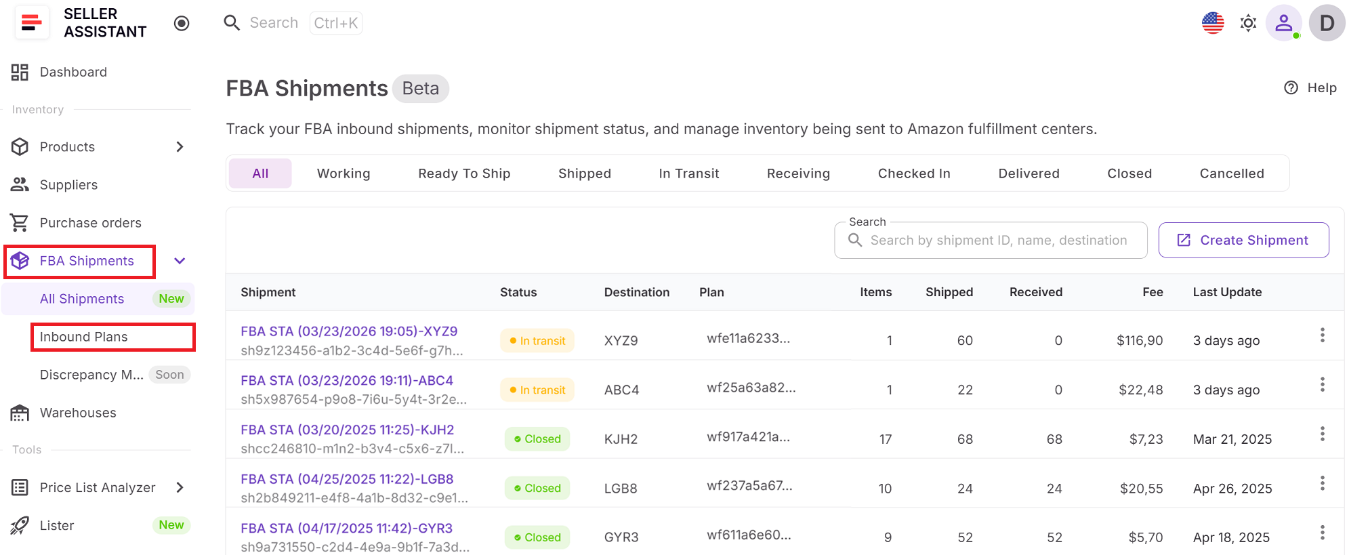Expand the Price List Analyzer chevron
The image size is (1349, 555).
[x=180, y=487]
